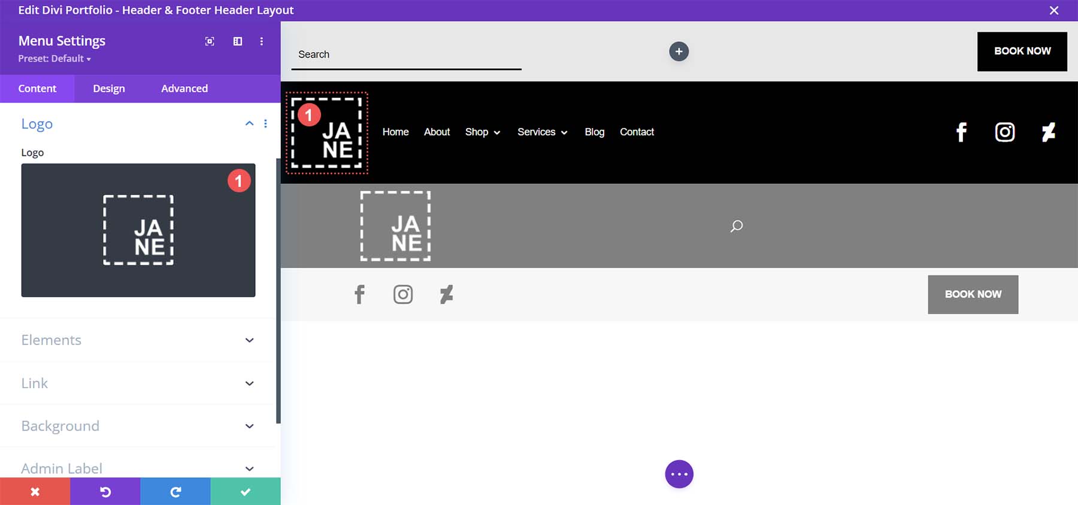The height and width of the screenshot is (505, 1078).
Task: Switch to the Design tab
Action: coord(109,89)
